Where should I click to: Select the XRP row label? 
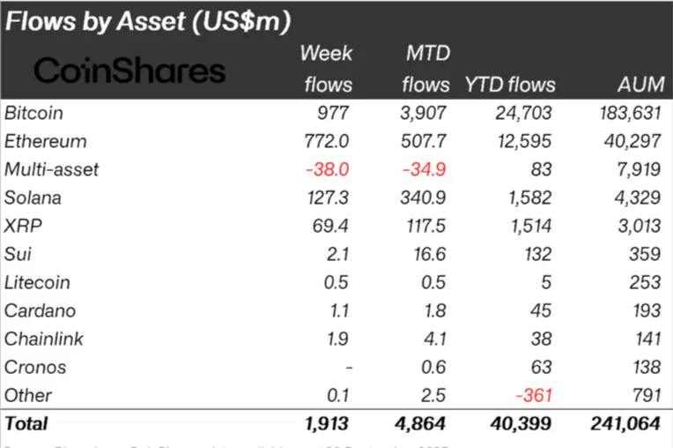[x=24, y=226]
